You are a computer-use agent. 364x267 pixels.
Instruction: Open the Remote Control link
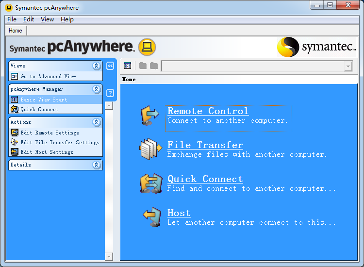(x=208, y=111)
